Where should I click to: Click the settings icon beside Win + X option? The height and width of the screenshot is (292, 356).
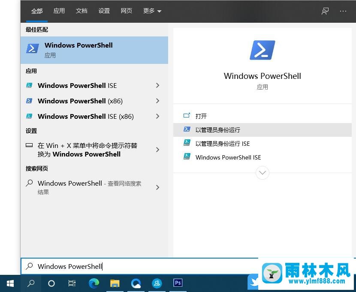29,145
